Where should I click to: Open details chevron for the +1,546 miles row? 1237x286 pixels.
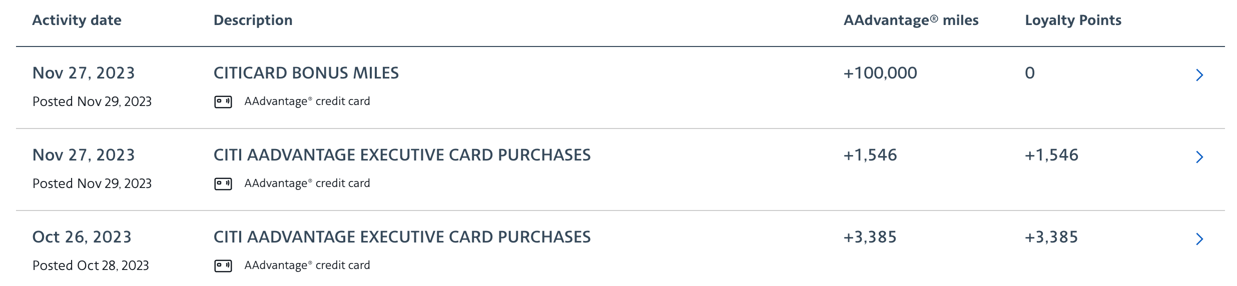(x=1199, y=157)
